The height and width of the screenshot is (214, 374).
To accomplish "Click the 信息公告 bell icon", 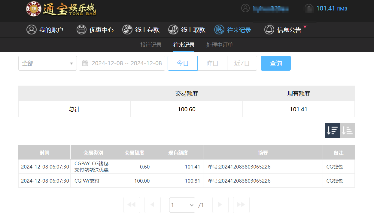I will click(269, 30).
